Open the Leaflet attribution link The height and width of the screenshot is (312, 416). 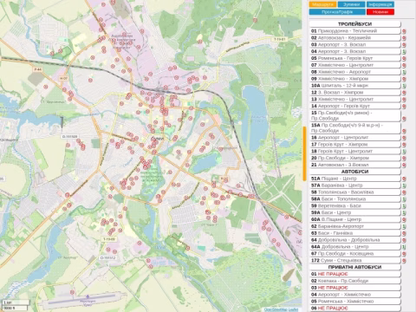[293, 309]
